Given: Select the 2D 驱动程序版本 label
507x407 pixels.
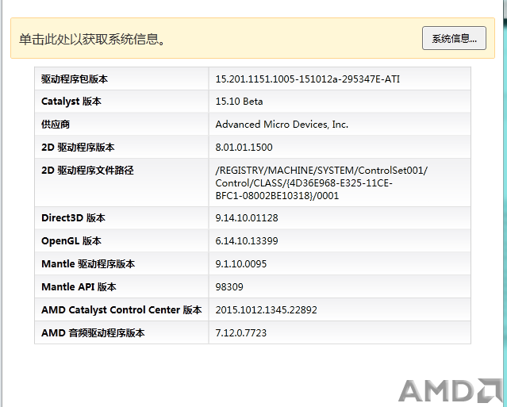Looking at the screenshot, I should [x=78, y=147].
